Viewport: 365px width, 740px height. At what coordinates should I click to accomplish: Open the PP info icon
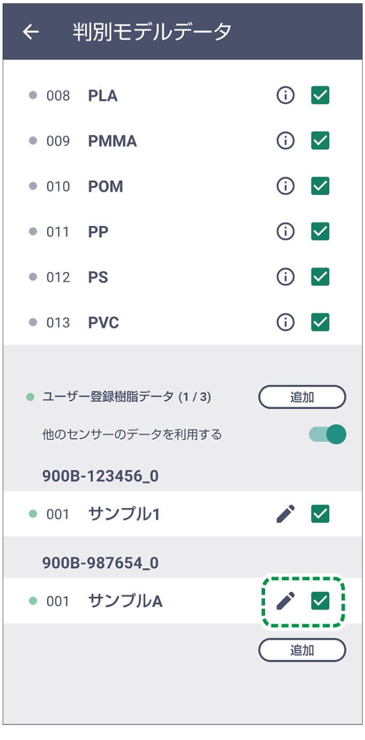(x=286, y=232)
